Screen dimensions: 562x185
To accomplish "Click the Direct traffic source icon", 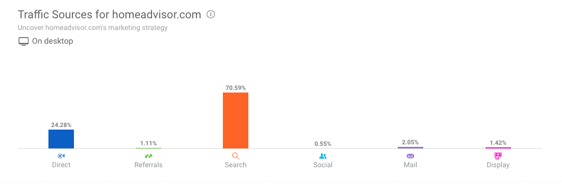I will [x=61, y=156].
